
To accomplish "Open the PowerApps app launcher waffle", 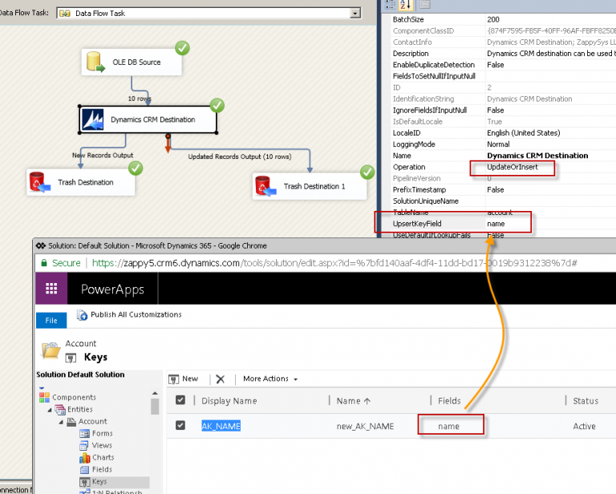I will (x=51, y=289).
